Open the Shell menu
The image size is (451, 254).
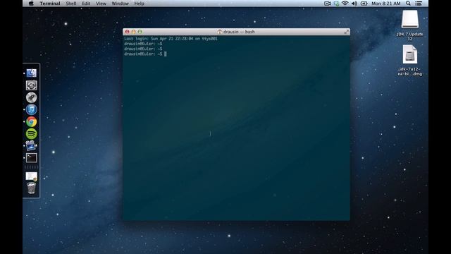(70, 4)
